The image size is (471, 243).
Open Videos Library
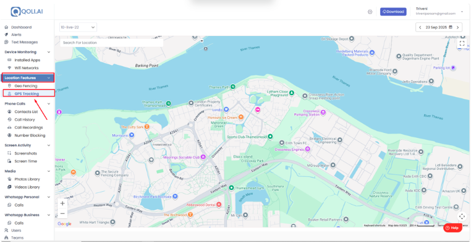[x=27, y=187]
